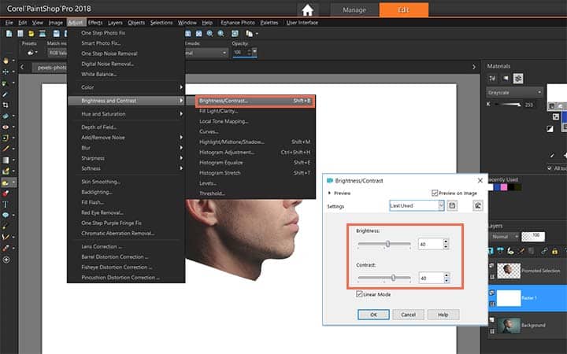This screenshot has width=567, height=354.
Task: Select the Pan tool in the Tools toolbar
Action: tap(6, 61)
